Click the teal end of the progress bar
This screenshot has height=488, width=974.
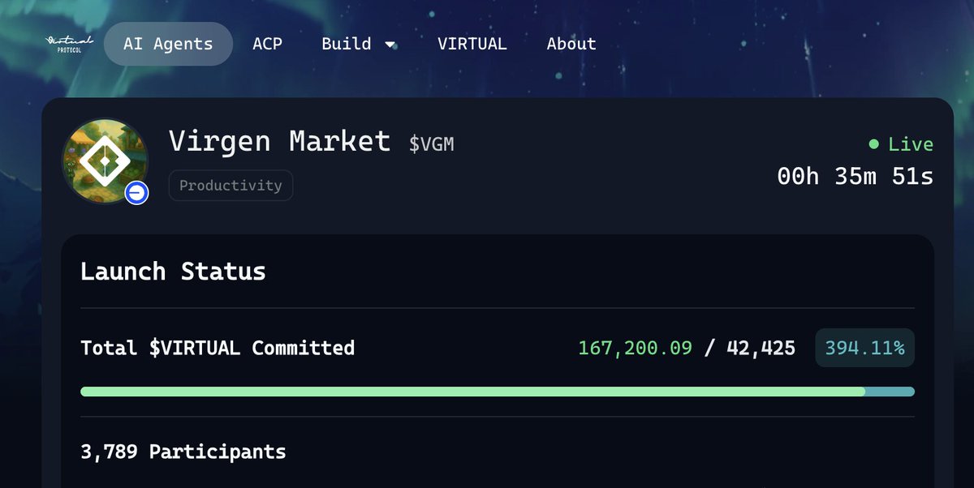tap(890, 392)
